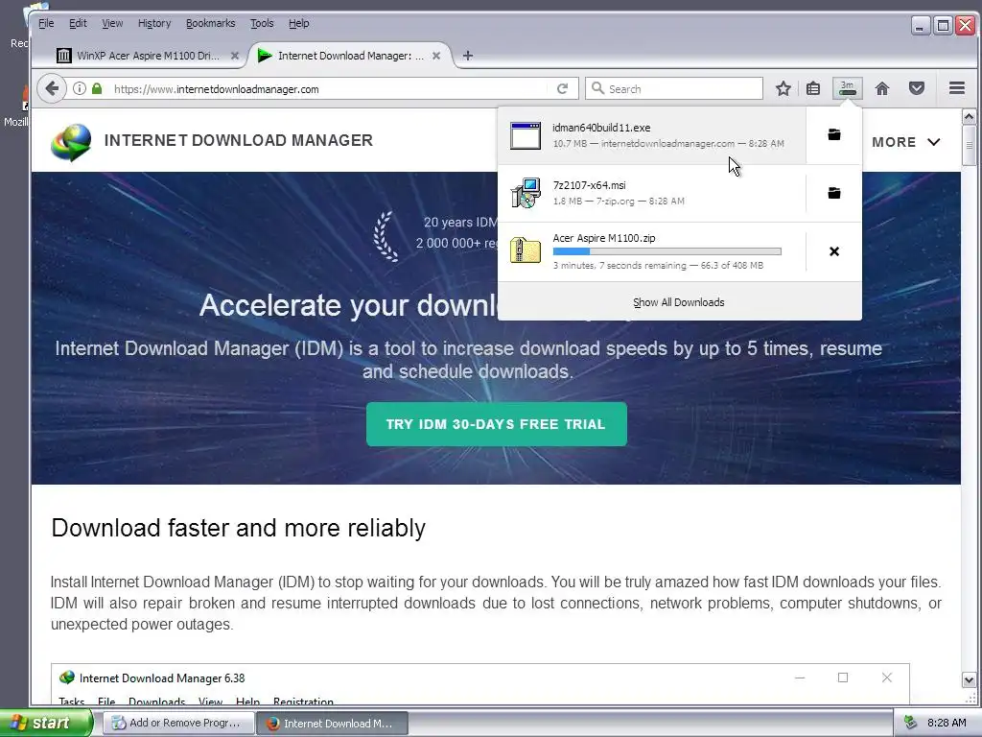This screenshot has height=737, width=982.
Task: Click TRY IDM 30-DAYS FREE TRIAL button
Action: point(496,424)
